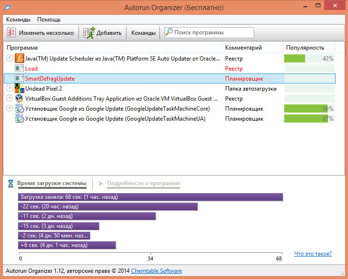Viewport: 348px width, 279px height.
Task: Open the Chemtable Software link
Action: click(156, 271)
